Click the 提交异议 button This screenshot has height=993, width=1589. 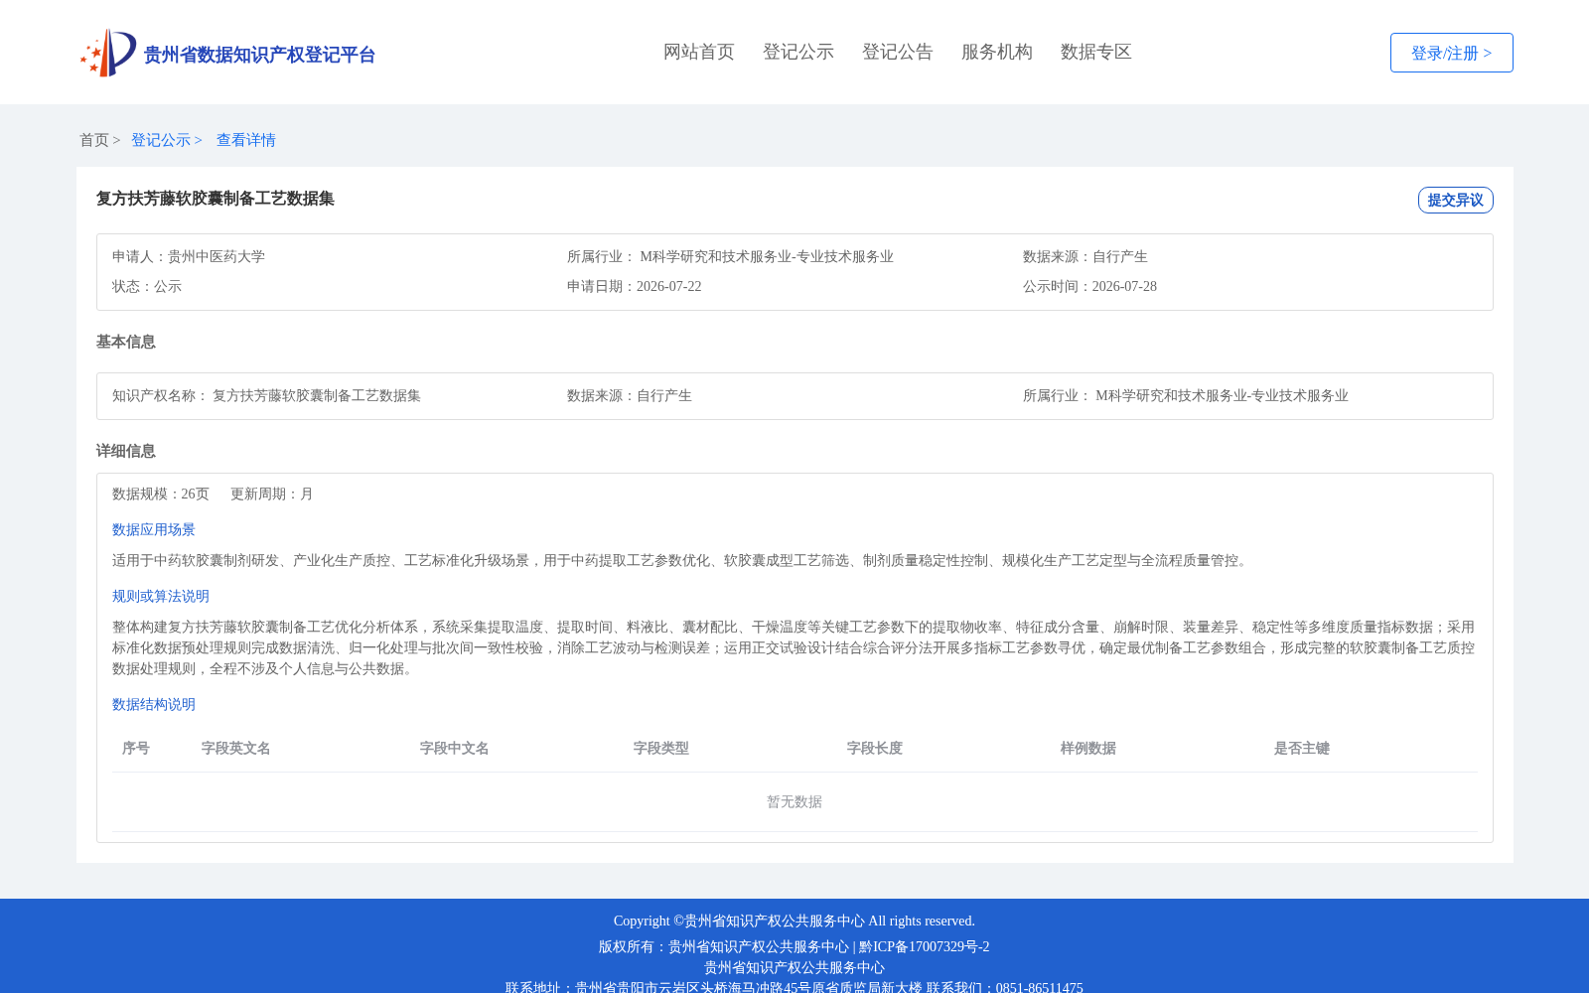(x=1456, y=200)
